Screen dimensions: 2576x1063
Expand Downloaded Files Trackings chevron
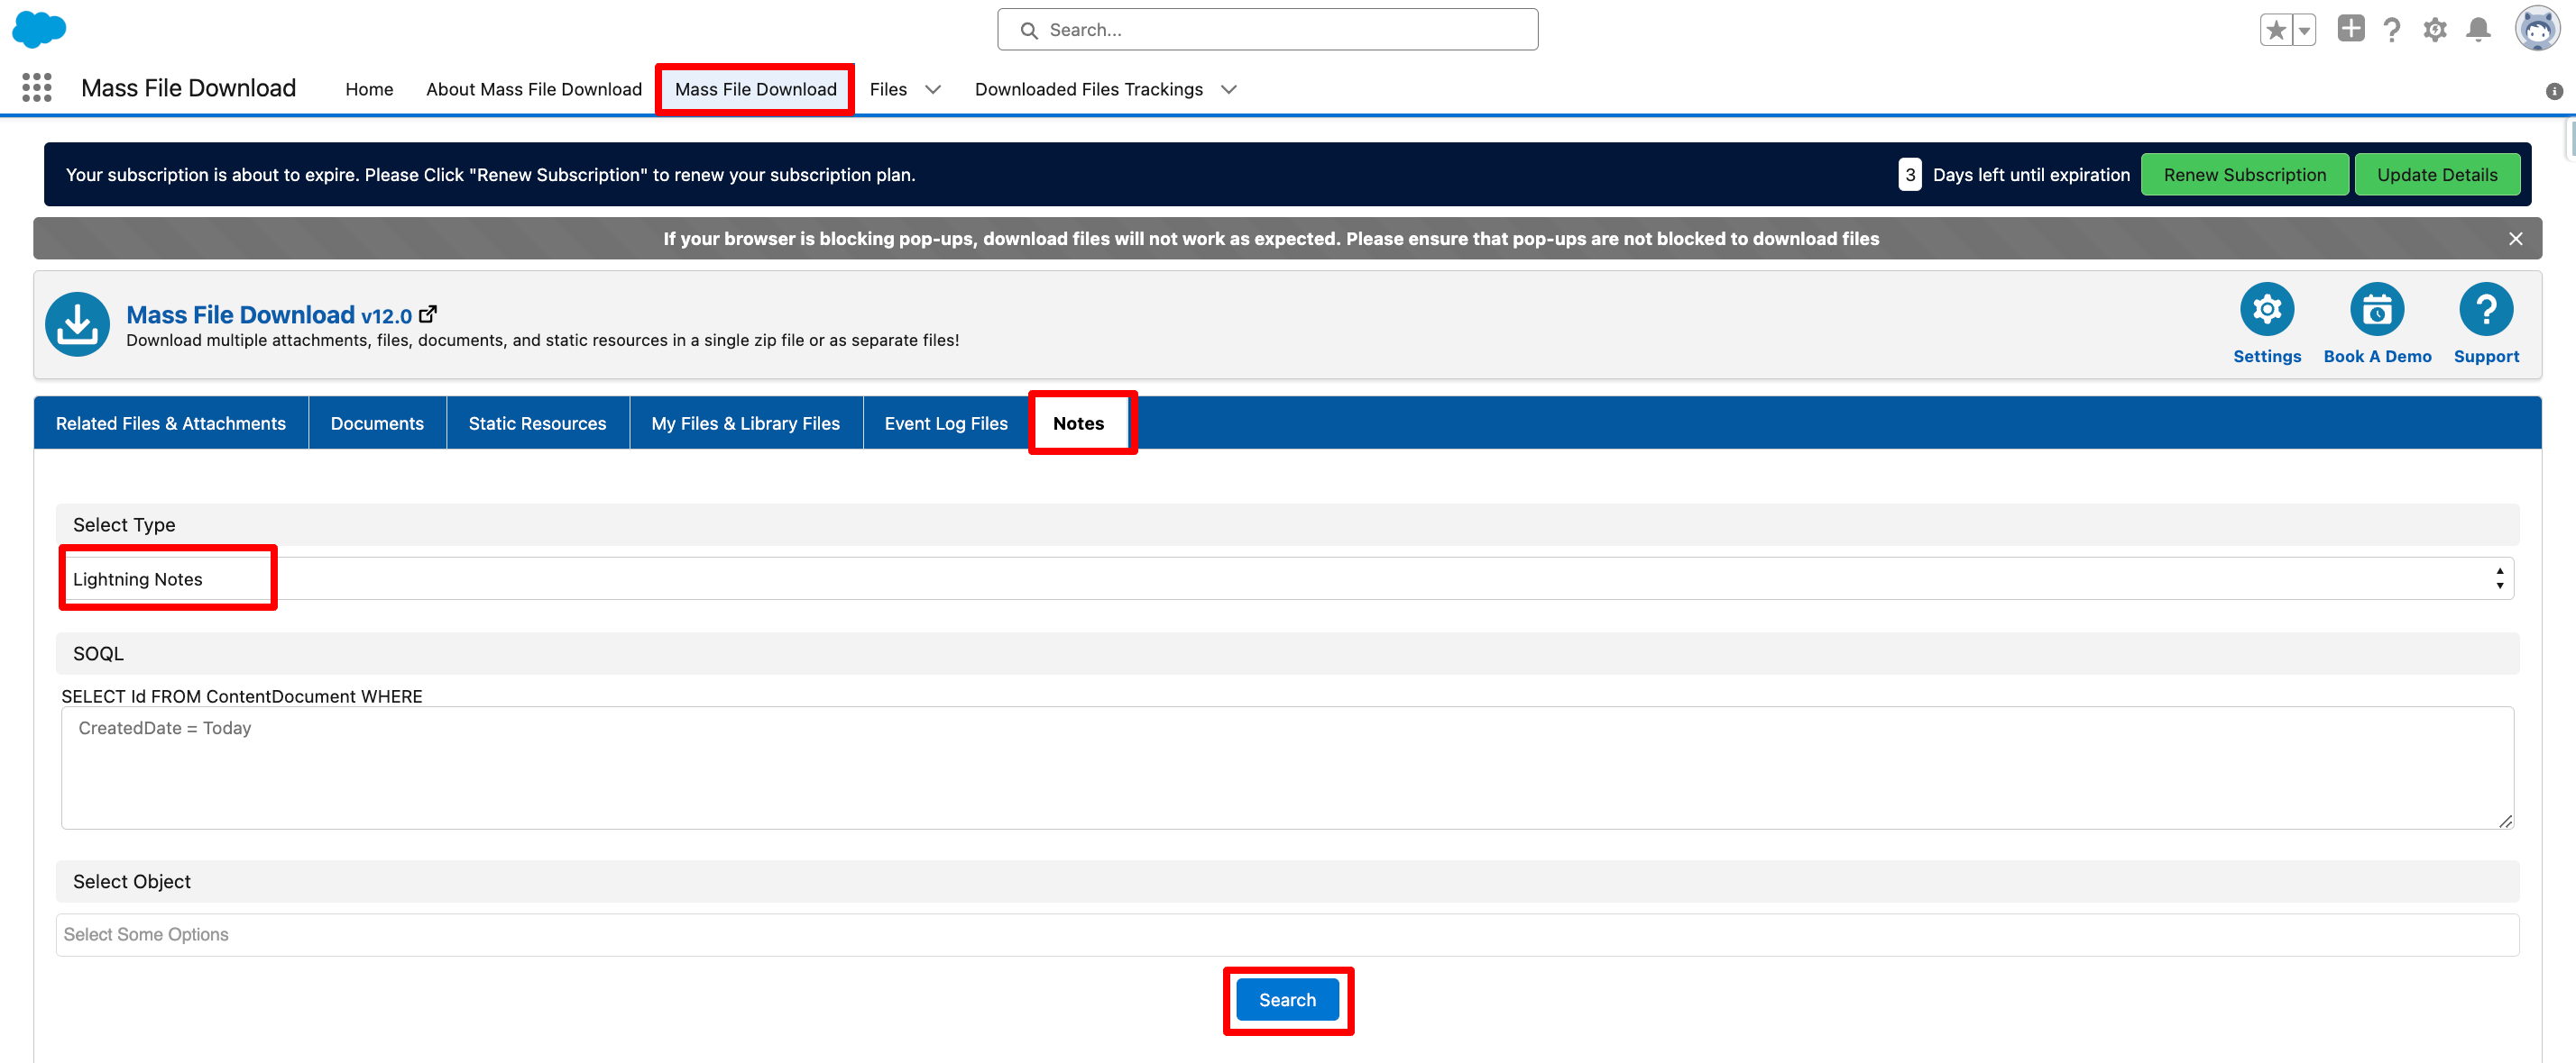pyautogui.click(x=1229, y=89)
